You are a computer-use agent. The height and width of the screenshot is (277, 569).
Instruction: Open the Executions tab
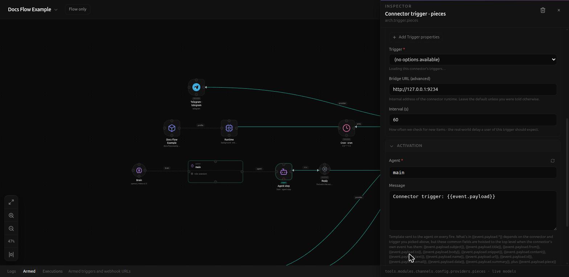coord(53,271)
